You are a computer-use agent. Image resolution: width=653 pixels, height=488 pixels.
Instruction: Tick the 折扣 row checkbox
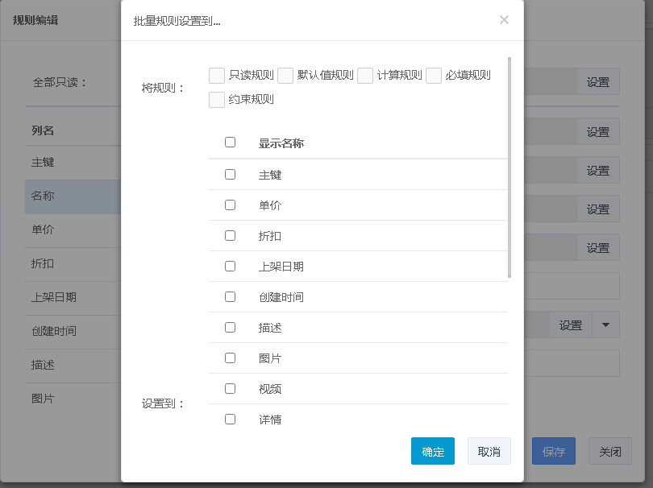(230, 235)
